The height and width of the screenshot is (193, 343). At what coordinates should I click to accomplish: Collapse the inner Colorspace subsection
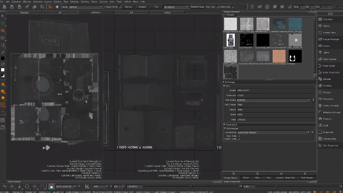point(225,128)
